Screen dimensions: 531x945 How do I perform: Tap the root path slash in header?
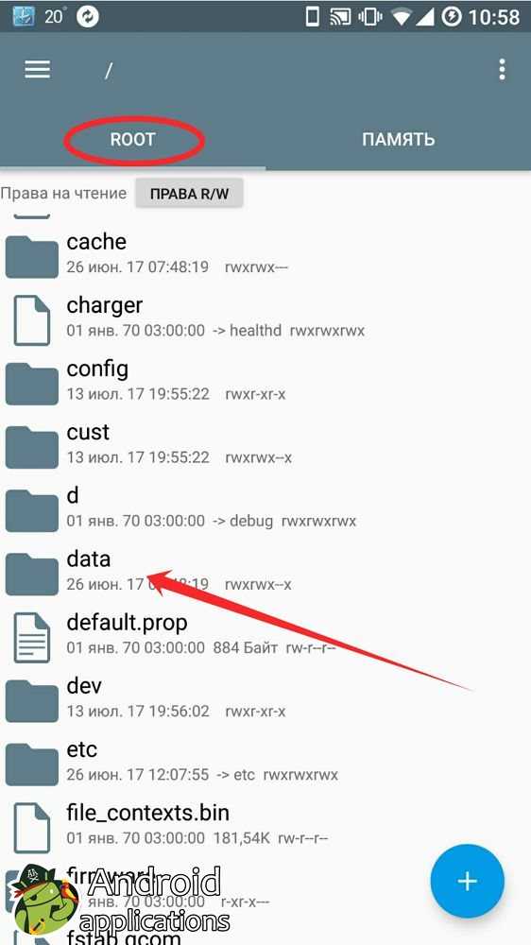(109, 71)
